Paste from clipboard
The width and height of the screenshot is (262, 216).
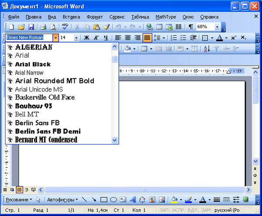point(97,27)
